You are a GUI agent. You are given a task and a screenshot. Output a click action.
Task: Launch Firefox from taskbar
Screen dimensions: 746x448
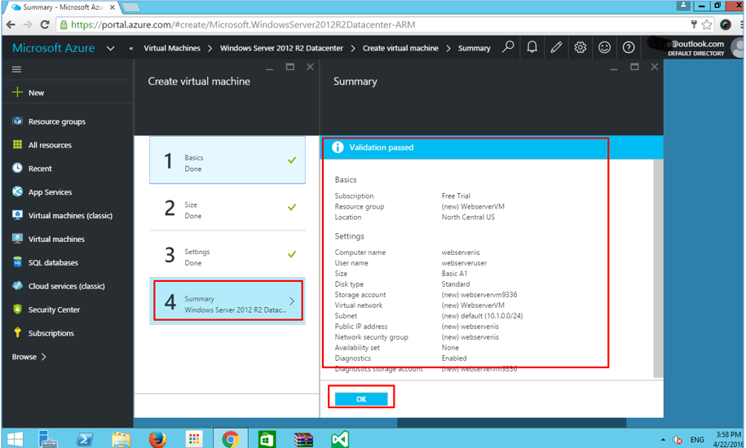(x=157, y=440)
